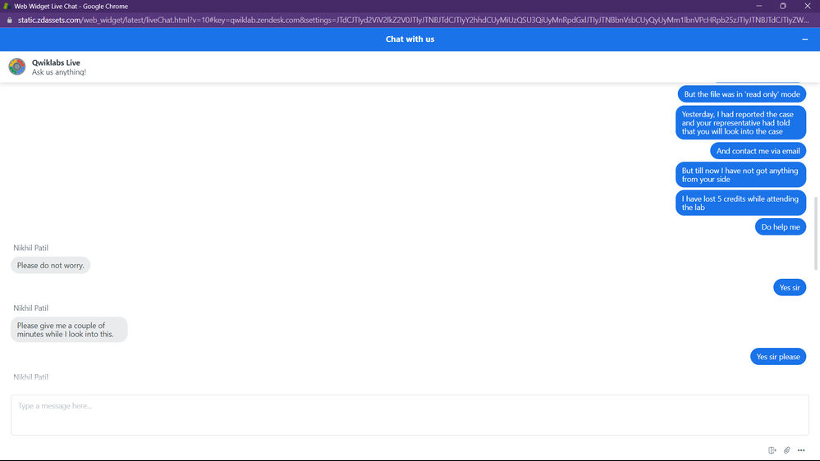
Task: Click message 'But the file was in read only mode'
Action: [741, 94]
